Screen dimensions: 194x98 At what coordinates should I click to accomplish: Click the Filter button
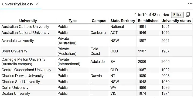177,15
